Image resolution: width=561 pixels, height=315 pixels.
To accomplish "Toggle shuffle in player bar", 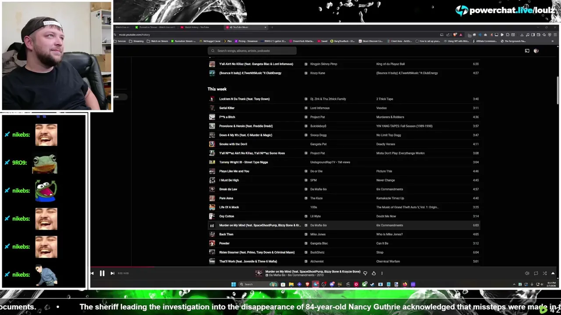I will (544, 273).
